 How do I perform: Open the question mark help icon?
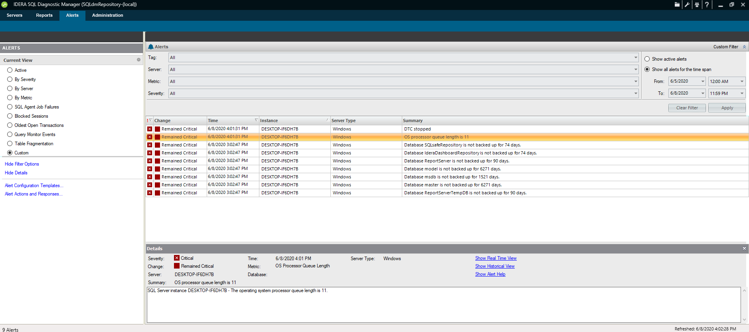click(707, 5)
